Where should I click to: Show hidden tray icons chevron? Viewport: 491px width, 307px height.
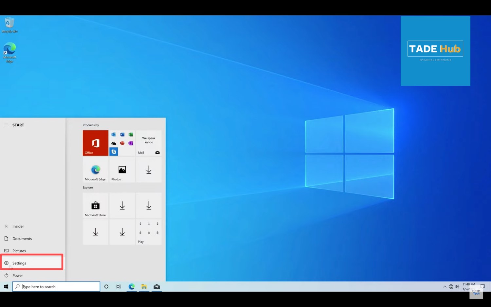(x=445, y=287)
